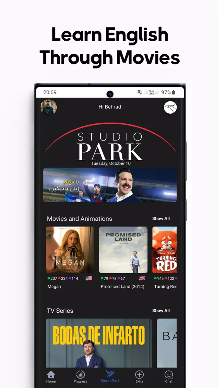Tap Promised Land's purple count 67

121,278
